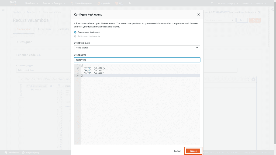This screenshot has width=276, height=155.
Task: Open the hamburger side navigation menu
Action: [3, 10]
